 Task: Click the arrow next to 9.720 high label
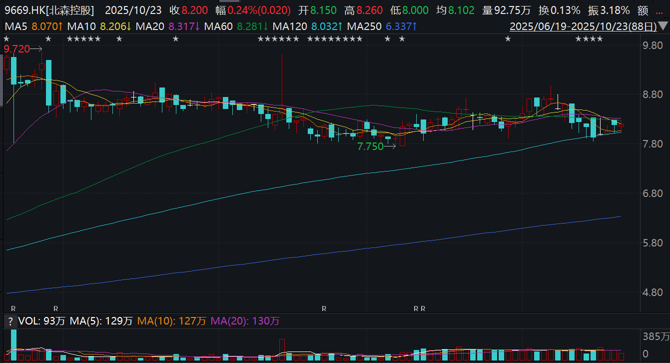pos(37,49)
